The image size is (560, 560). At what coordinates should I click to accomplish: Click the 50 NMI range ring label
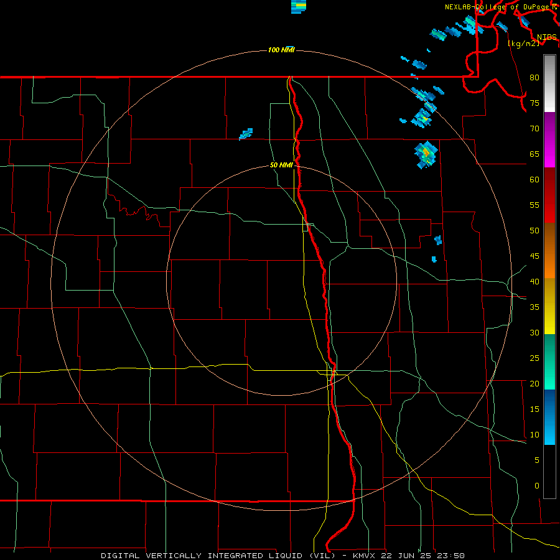(x=281, y=165)
